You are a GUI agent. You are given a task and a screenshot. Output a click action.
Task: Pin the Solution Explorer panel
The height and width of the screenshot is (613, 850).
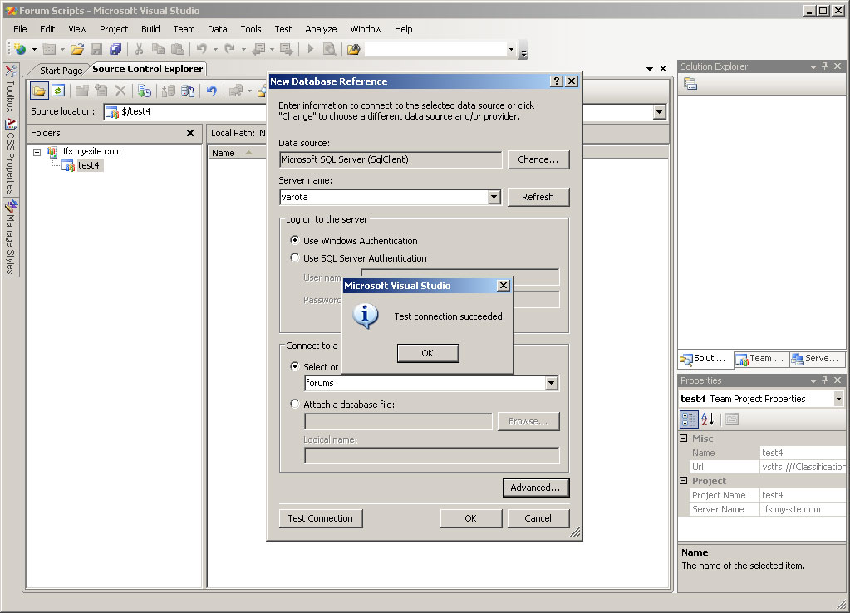pyautogui.click(x=825, y=66)
